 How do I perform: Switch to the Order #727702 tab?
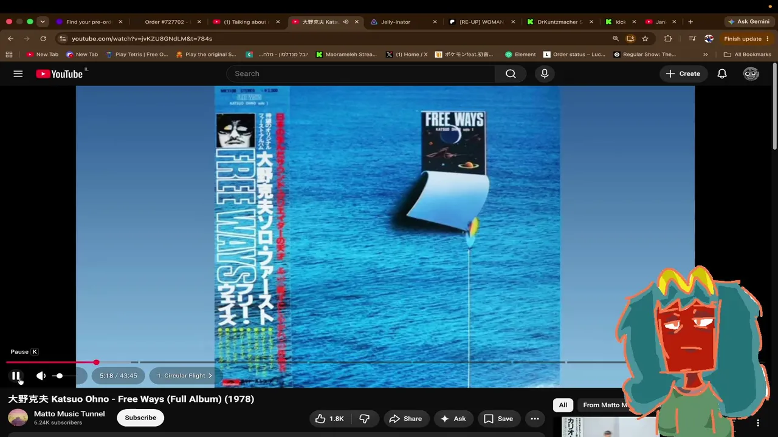pos(168,22)
